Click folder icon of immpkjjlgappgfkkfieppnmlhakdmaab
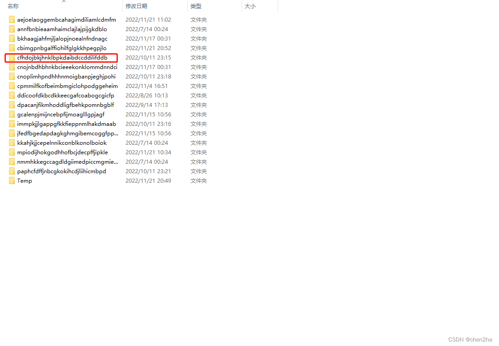This screenshot has width=499, height=346. pos(12,124)
